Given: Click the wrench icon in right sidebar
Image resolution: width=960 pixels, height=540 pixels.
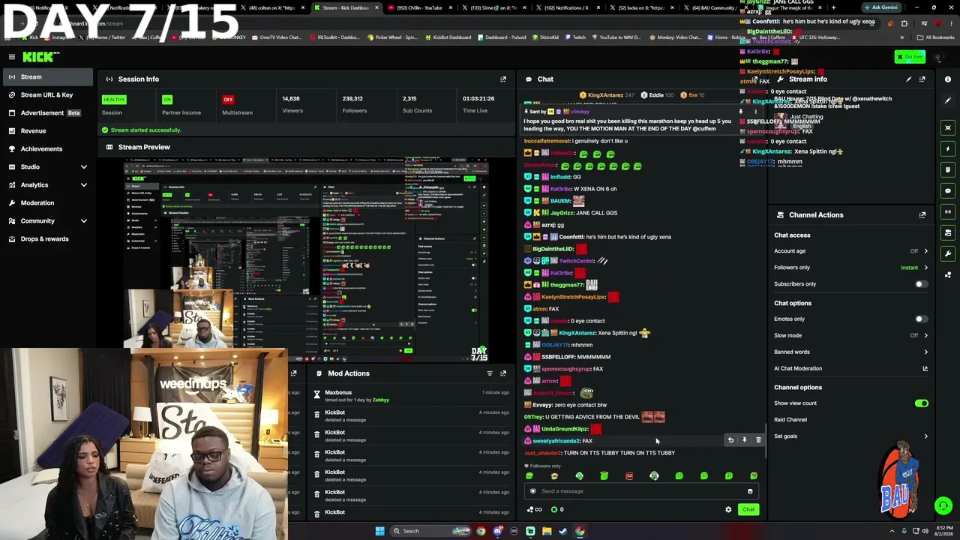Looking at the screenshot, I should click(948, 253).
